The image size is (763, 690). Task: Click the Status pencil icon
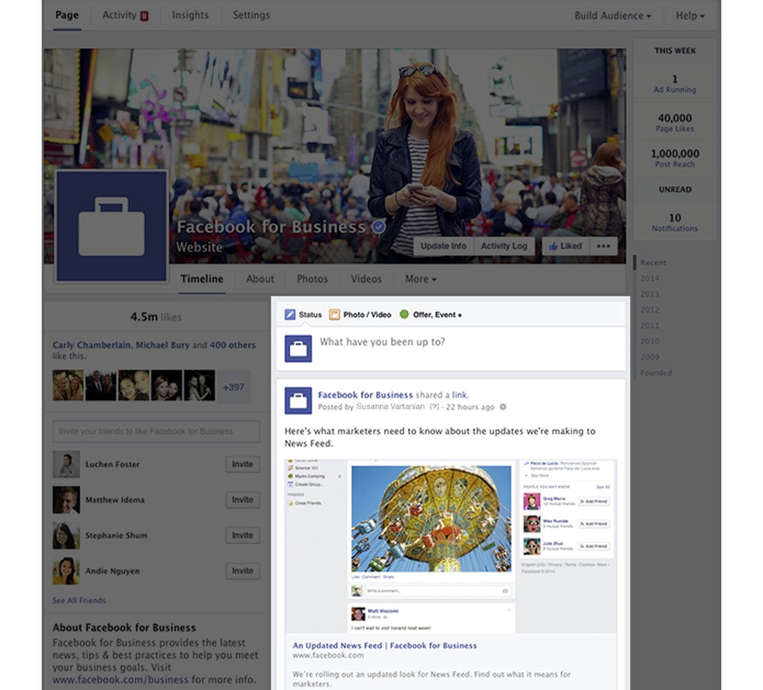pyautogui.click(x=290, y=315)
